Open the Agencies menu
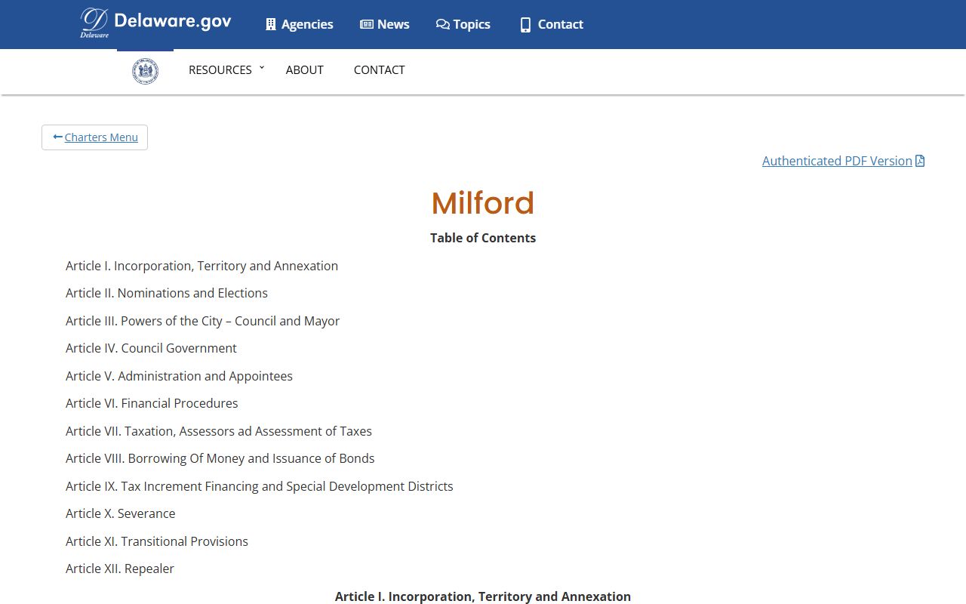 300,24
